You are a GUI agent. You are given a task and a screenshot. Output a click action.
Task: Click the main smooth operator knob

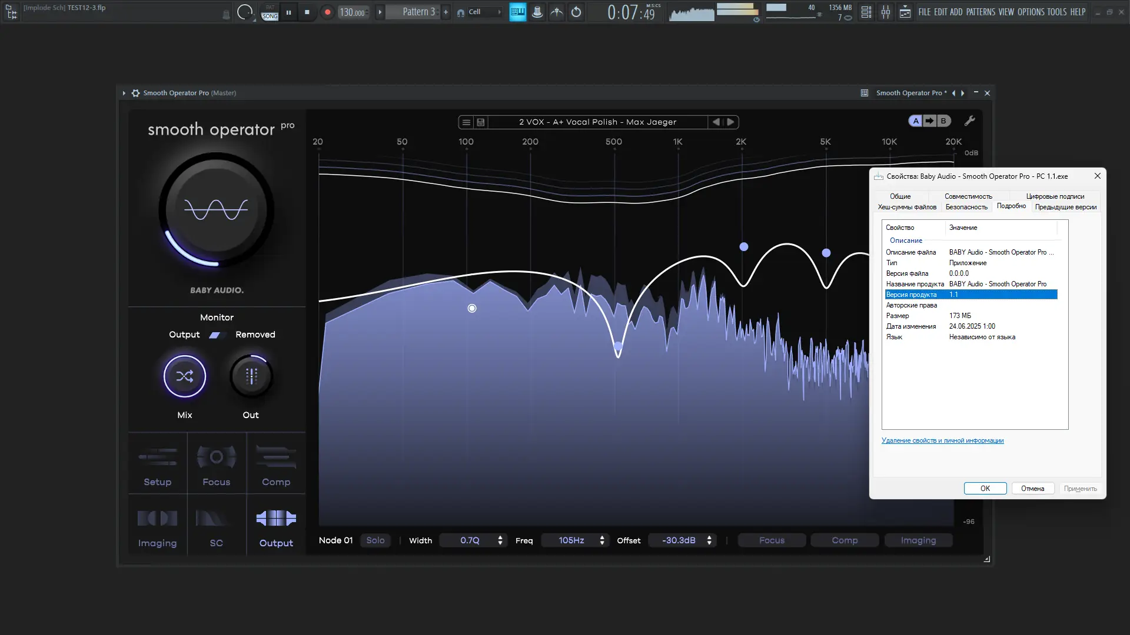(x=216, y=210)
